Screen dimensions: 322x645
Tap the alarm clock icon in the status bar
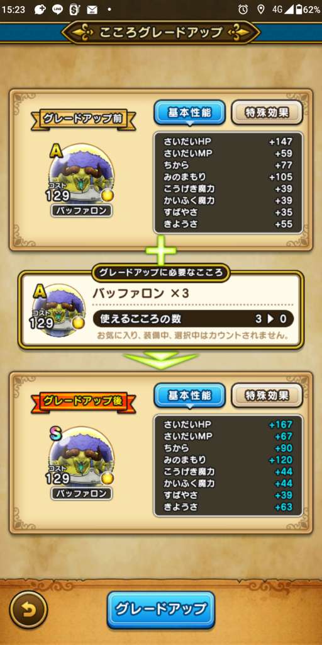(x=243, y=9)
